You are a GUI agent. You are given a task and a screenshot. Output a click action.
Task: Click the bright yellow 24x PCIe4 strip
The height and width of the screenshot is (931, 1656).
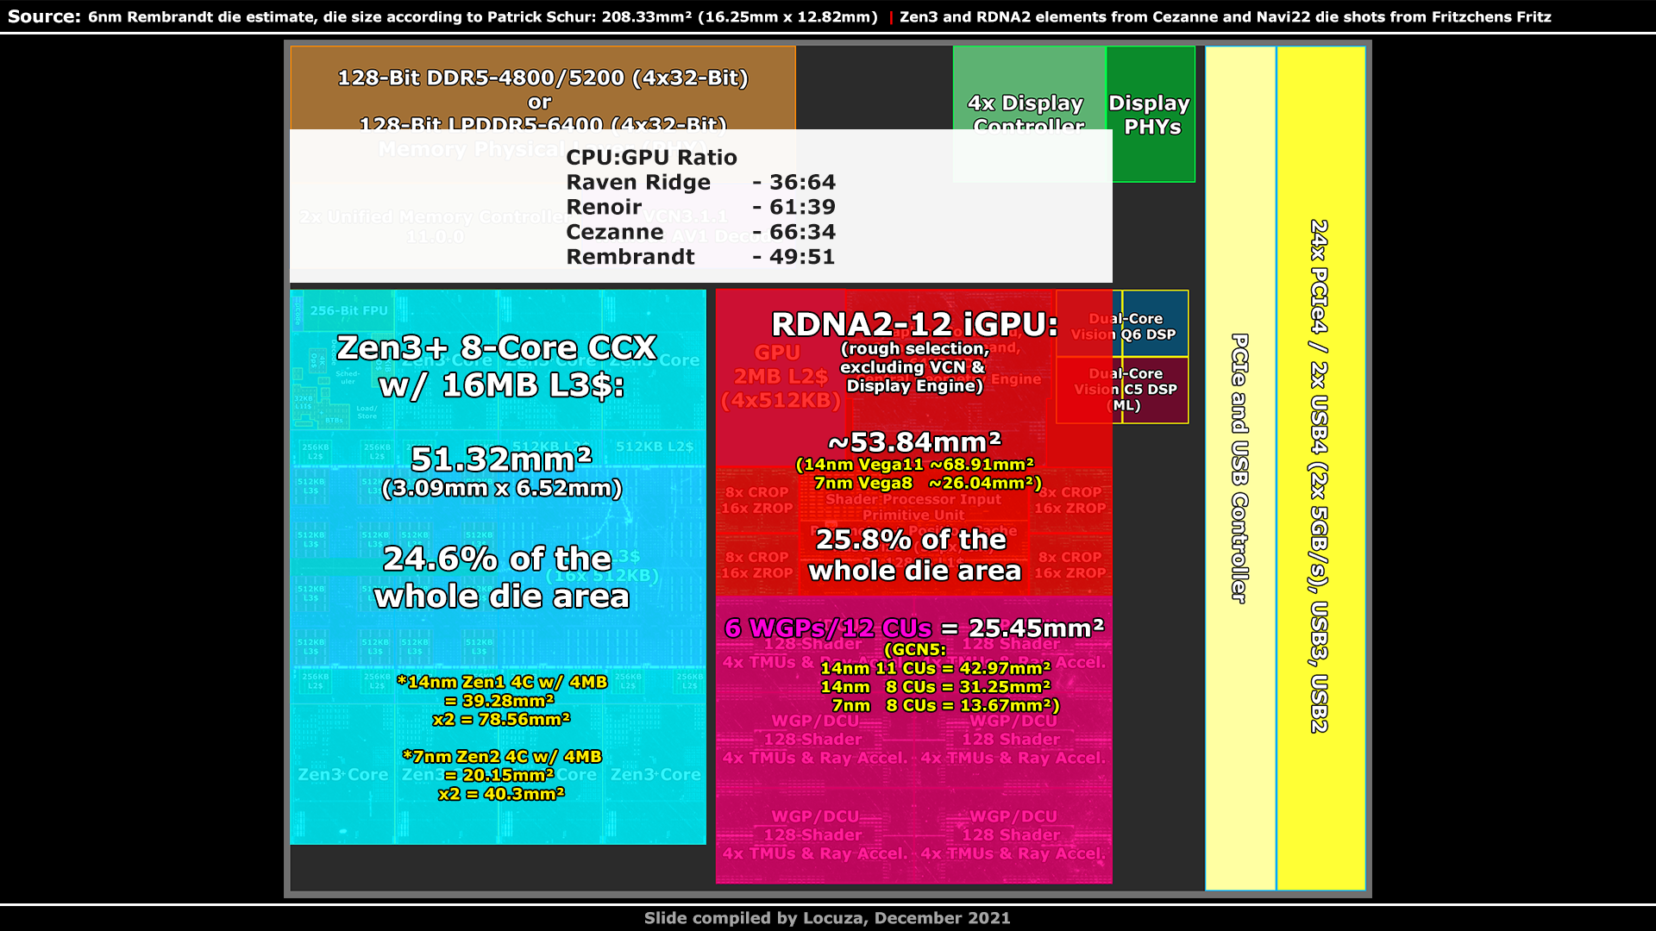click(x=1320, y=474)
